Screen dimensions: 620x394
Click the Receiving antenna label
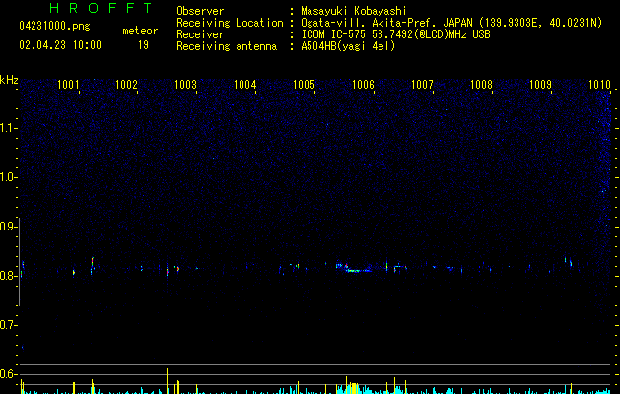click(227, 46)
